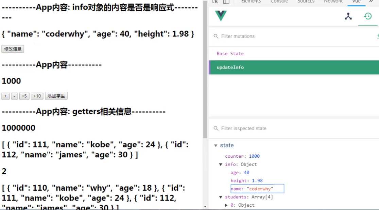Image resolution: width=379 pixels, height=210 pixels.
Task: Decrement the counter with the - button
Action: (14, 96)
